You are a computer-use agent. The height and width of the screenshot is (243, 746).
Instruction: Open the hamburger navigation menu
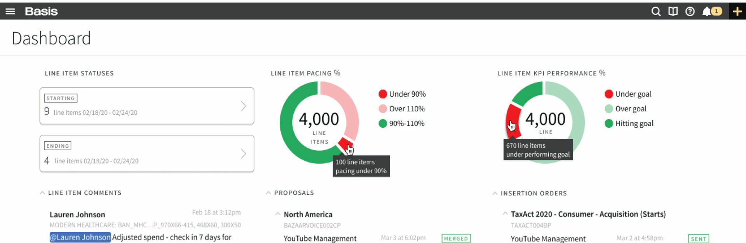pos(10,11)
